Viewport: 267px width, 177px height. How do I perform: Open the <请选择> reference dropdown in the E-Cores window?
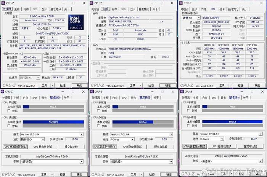tap(261, 161)
